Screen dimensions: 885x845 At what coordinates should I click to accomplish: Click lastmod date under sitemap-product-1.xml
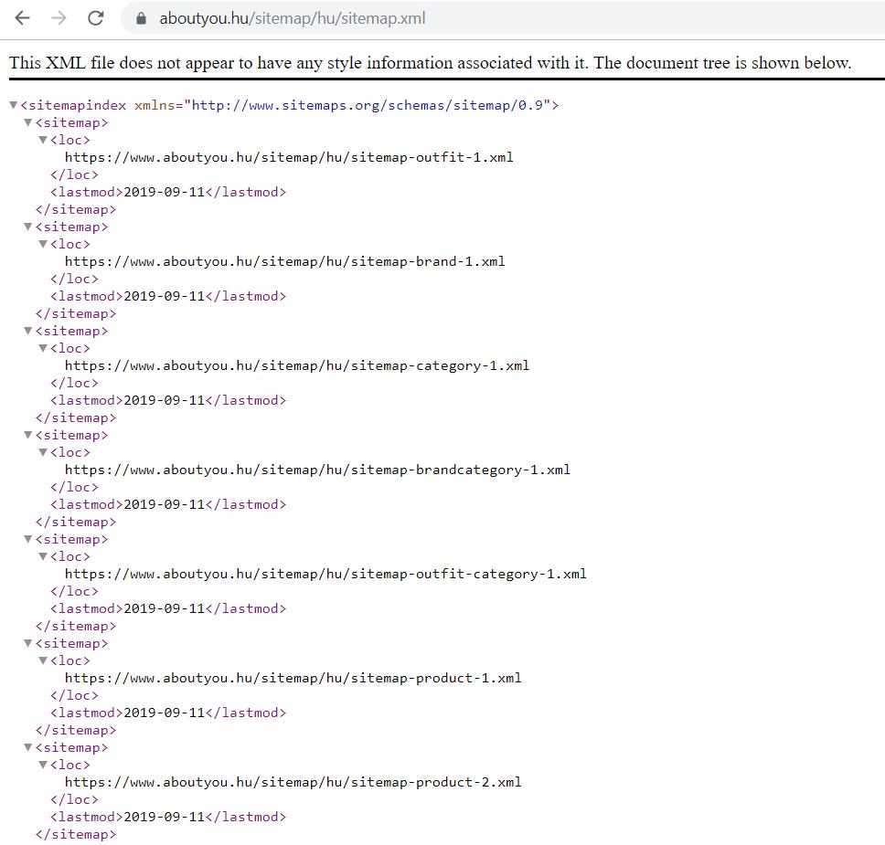tap(165, 713)
